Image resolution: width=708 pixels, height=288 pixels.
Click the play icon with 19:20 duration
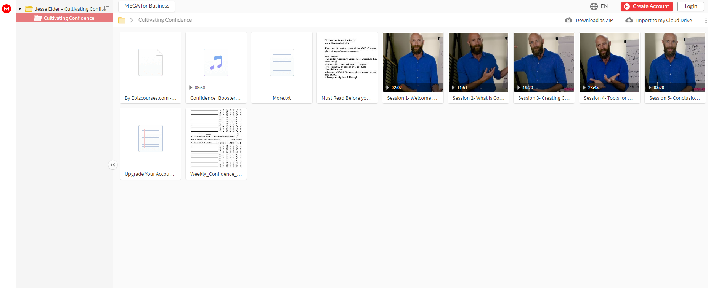pos(519,88)
